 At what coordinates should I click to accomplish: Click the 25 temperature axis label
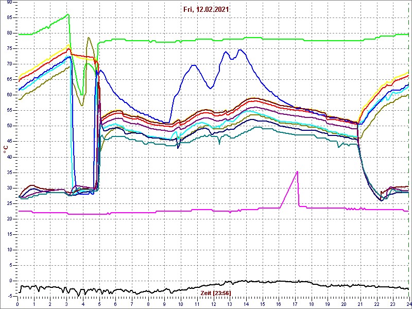click(9, 203)
